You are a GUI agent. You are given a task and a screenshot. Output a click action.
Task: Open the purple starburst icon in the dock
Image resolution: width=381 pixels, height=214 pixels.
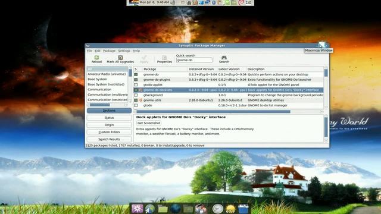(137, 209)
